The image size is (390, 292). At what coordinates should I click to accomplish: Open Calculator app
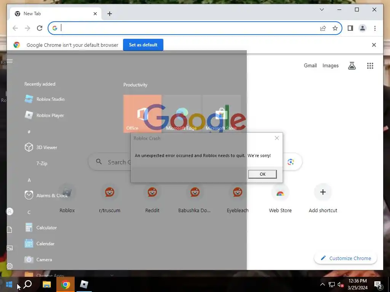pyautogui.click(x=41, y=227)
